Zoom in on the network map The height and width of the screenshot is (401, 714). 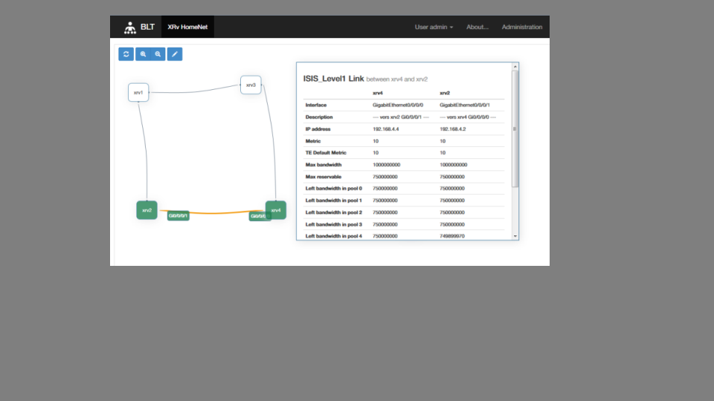143,54
